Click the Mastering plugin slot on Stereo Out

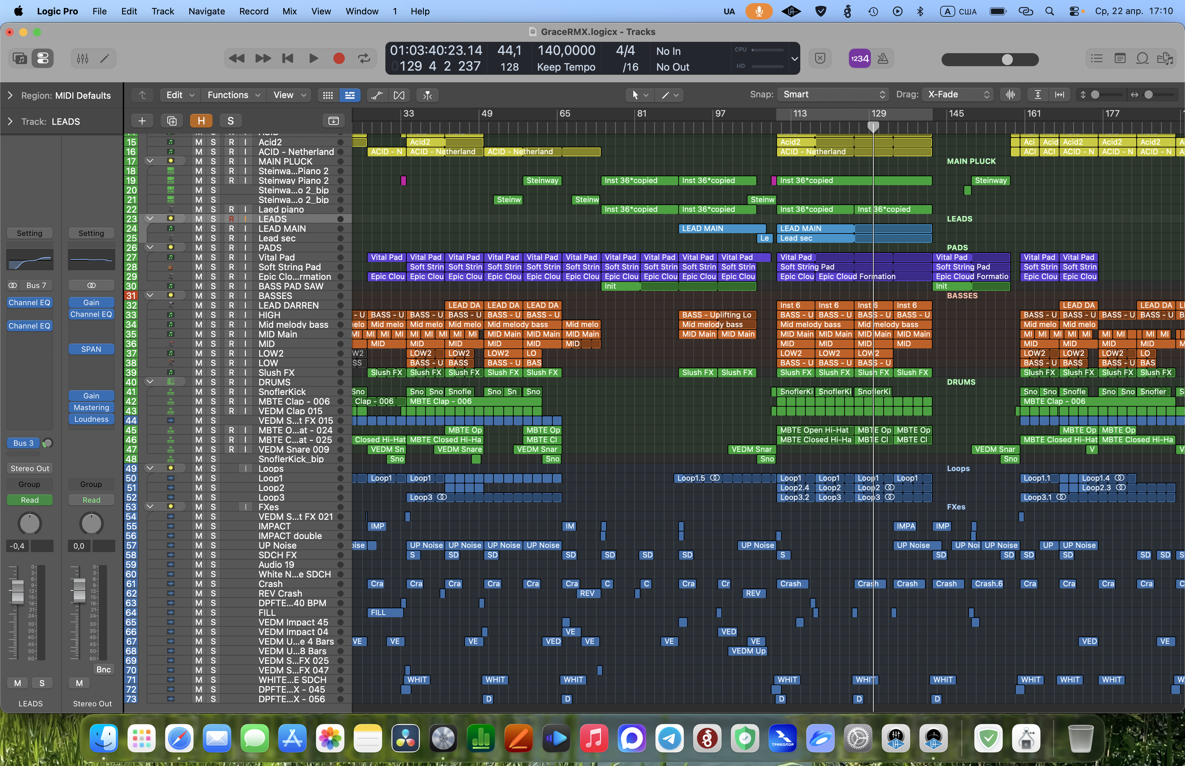91,407
